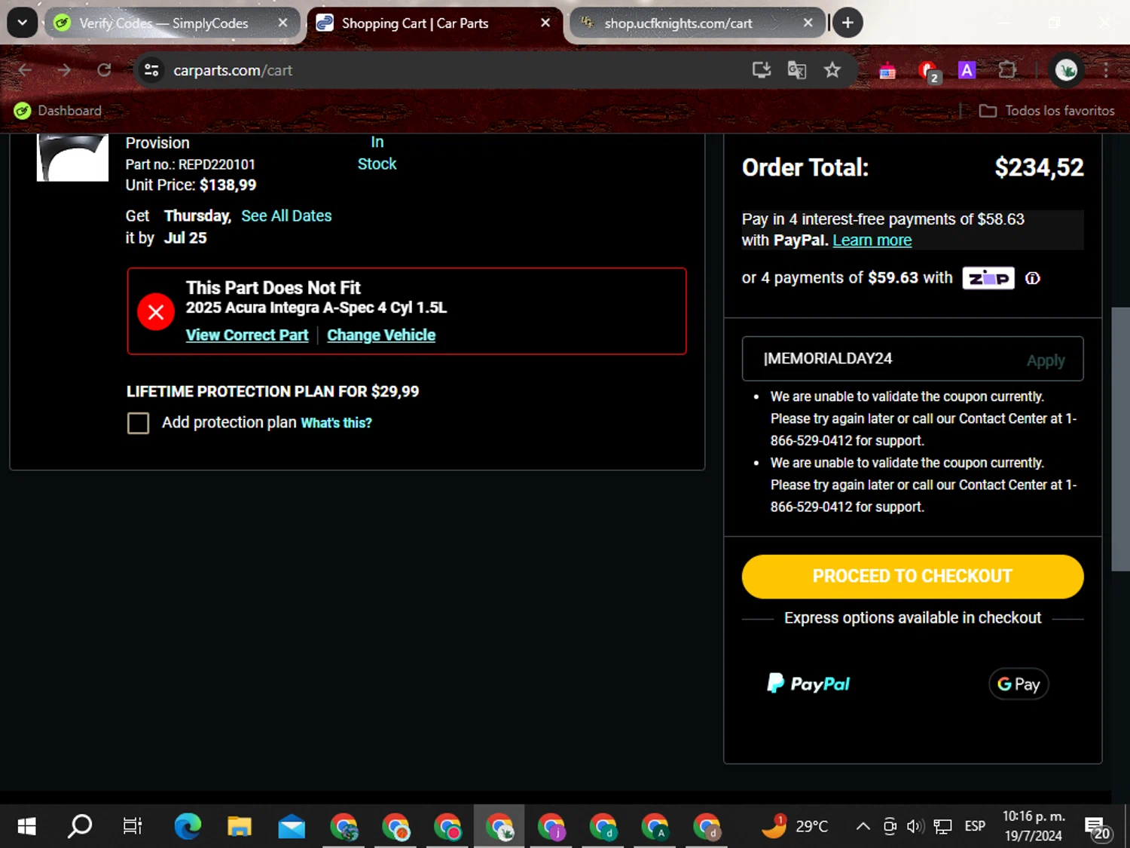Viewport: 1130px width, 848px height.
Task: Click PROCEED TO CHECKOUT button
Action: (912, 577)
